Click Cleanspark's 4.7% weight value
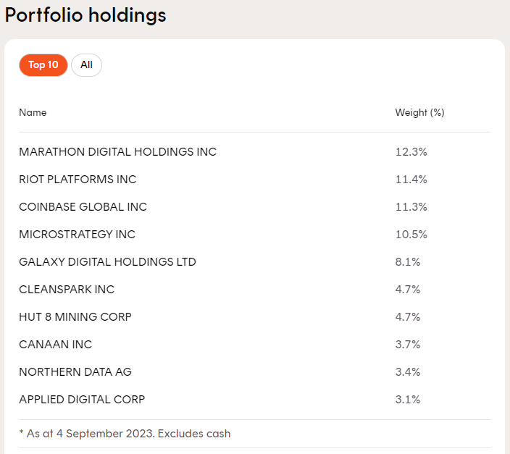 [408, 290]
